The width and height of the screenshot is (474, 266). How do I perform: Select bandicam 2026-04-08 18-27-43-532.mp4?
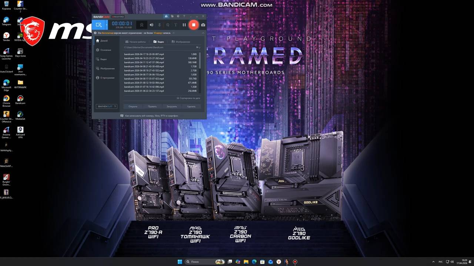(161, 71)
